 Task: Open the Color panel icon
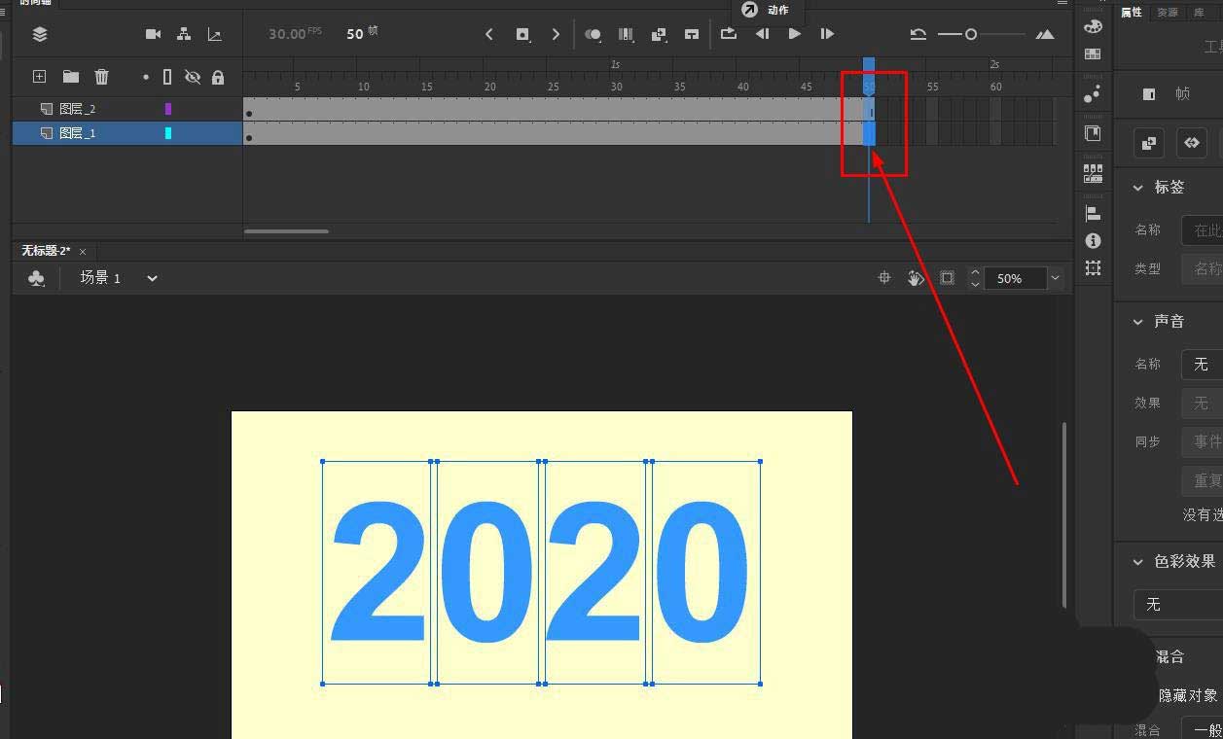coord(1092,26)
